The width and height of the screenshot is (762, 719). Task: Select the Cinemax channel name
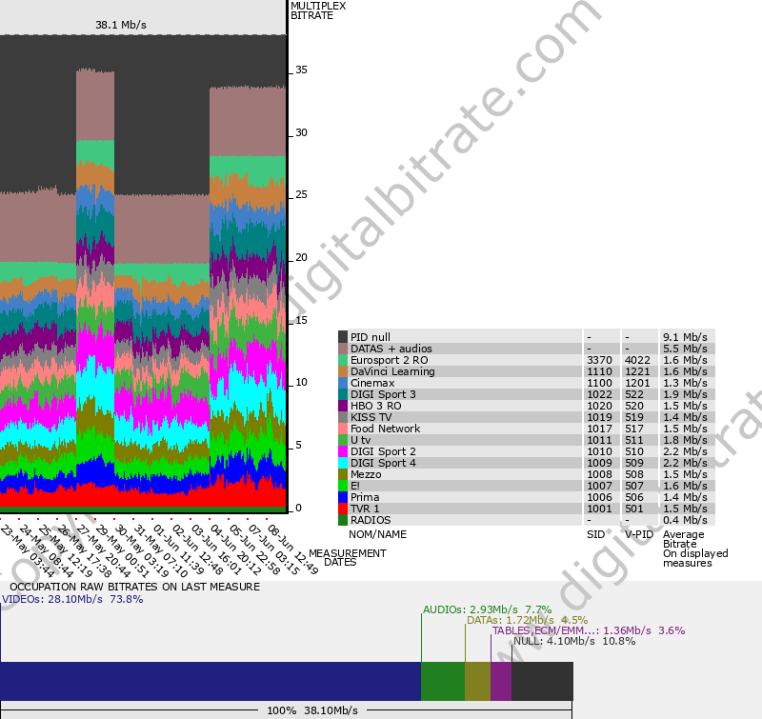pos(372,383)
